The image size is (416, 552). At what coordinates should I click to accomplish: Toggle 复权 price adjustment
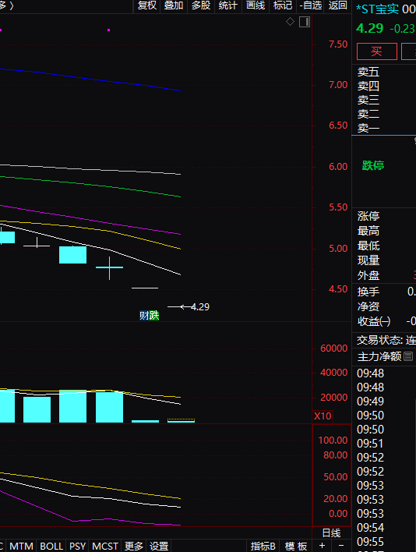pos(147,5)
